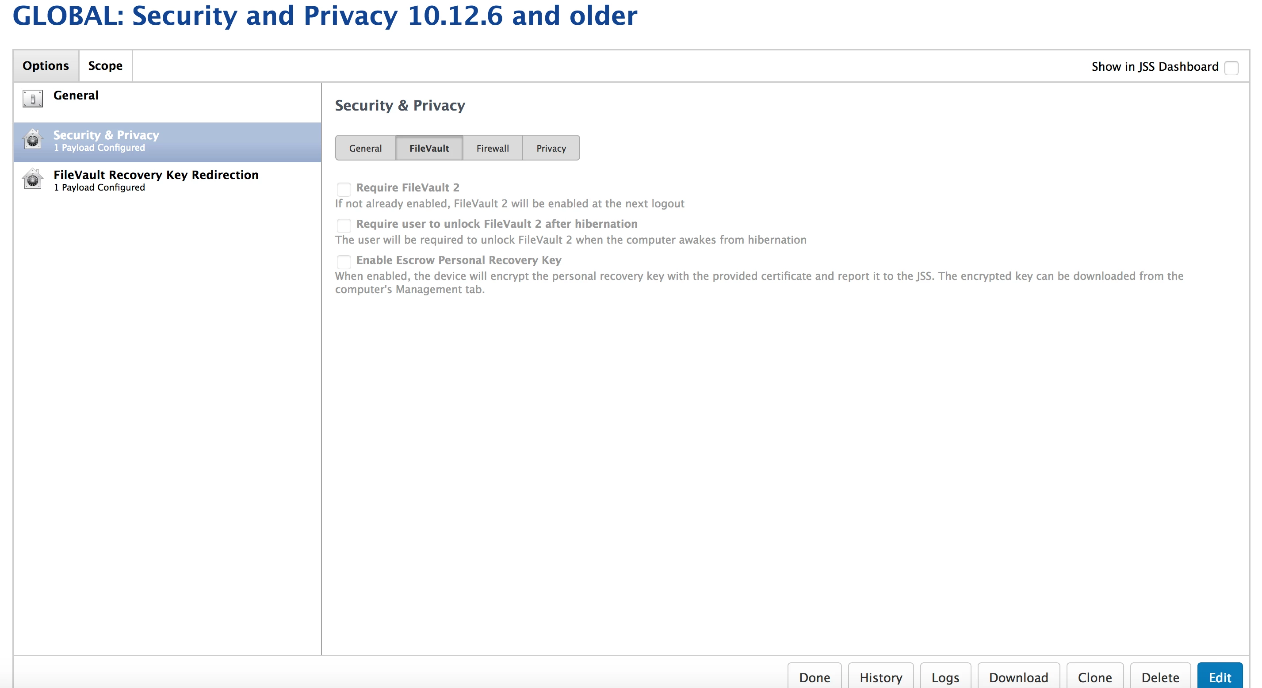The image size is (1262, 688).
Task: Open the Scope tab
Action: click(105, 66)
